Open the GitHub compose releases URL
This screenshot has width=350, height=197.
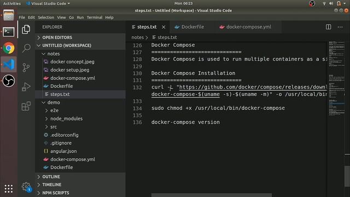(253, 87)
